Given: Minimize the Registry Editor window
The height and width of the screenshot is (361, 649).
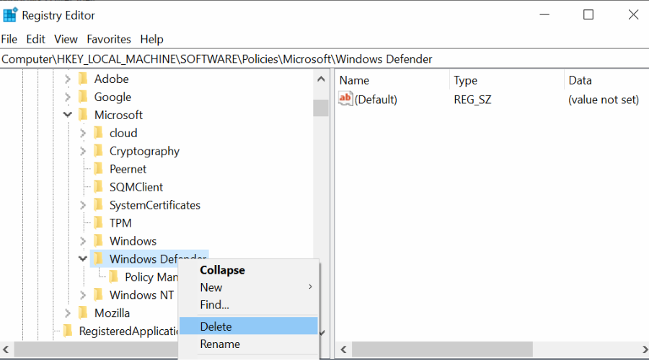Looking at the screenshot, I should pyautogui.click(x=544, y=15).
